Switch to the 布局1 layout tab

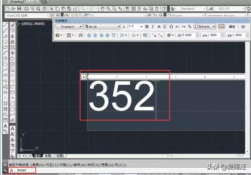[x=48, y=156]
